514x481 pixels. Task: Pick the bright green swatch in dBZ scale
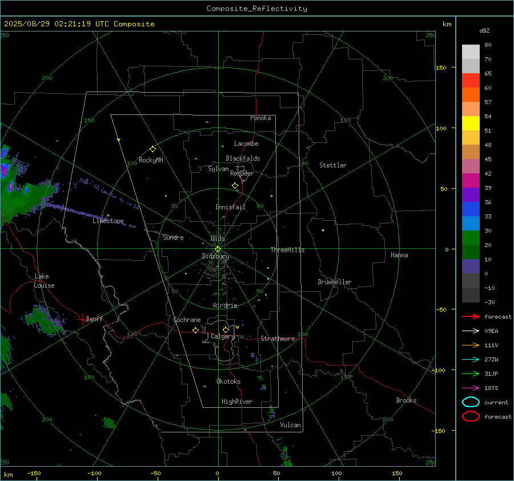(471, 237)
